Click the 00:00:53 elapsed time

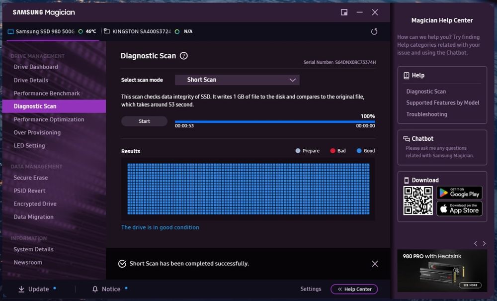[x=184, y=126]
